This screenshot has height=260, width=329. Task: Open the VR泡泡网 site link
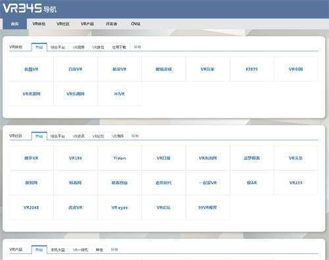tap(208, 158)
